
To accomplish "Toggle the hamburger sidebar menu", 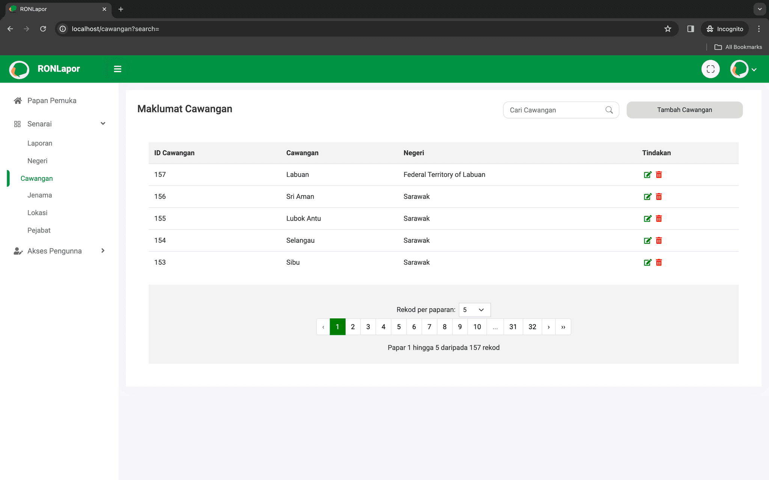I will 118,69.
